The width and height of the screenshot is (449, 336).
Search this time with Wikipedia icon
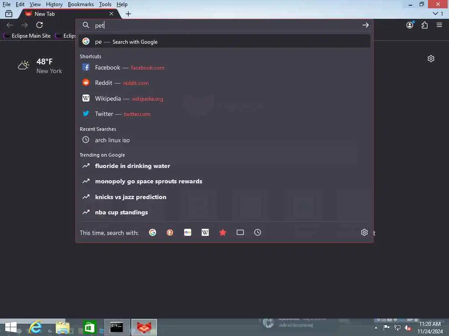click(205, 233)
